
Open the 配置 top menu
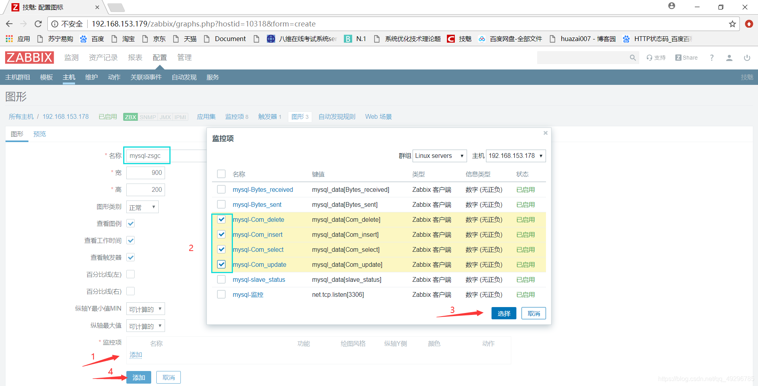coord(160,58)
